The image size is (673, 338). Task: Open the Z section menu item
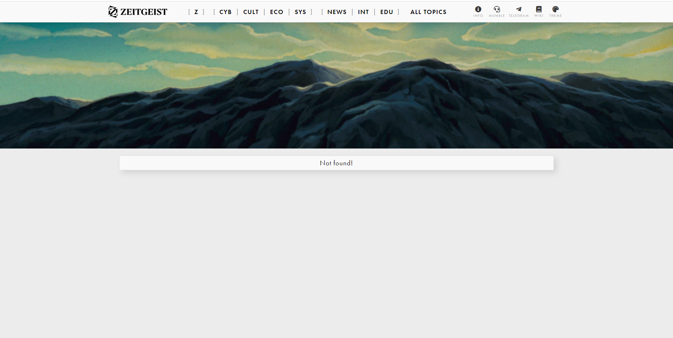point(196,12)
